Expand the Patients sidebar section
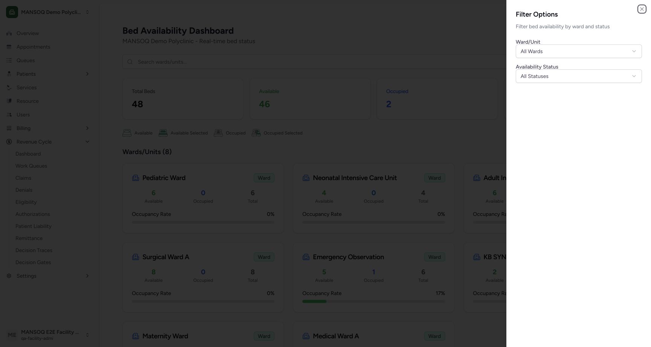Image resolution: width=651 pixels, height=347 pixels. pos(87,74)
